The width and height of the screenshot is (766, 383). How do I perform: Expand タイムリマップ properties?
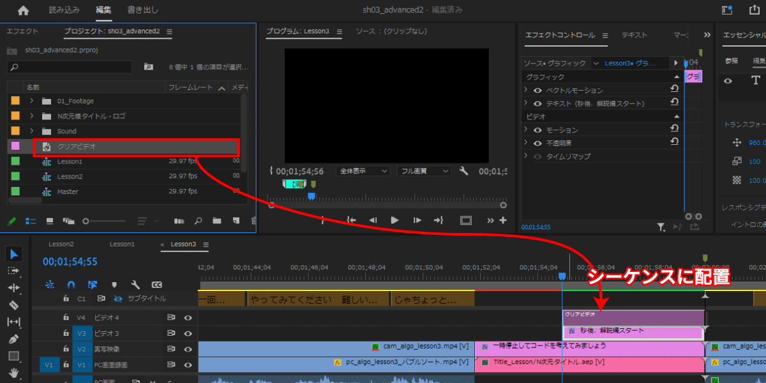(526, 156)
